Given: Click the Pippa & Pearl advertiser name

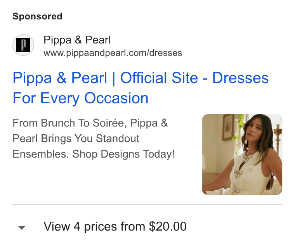Looking at the screenshot, I should [77, 40].
